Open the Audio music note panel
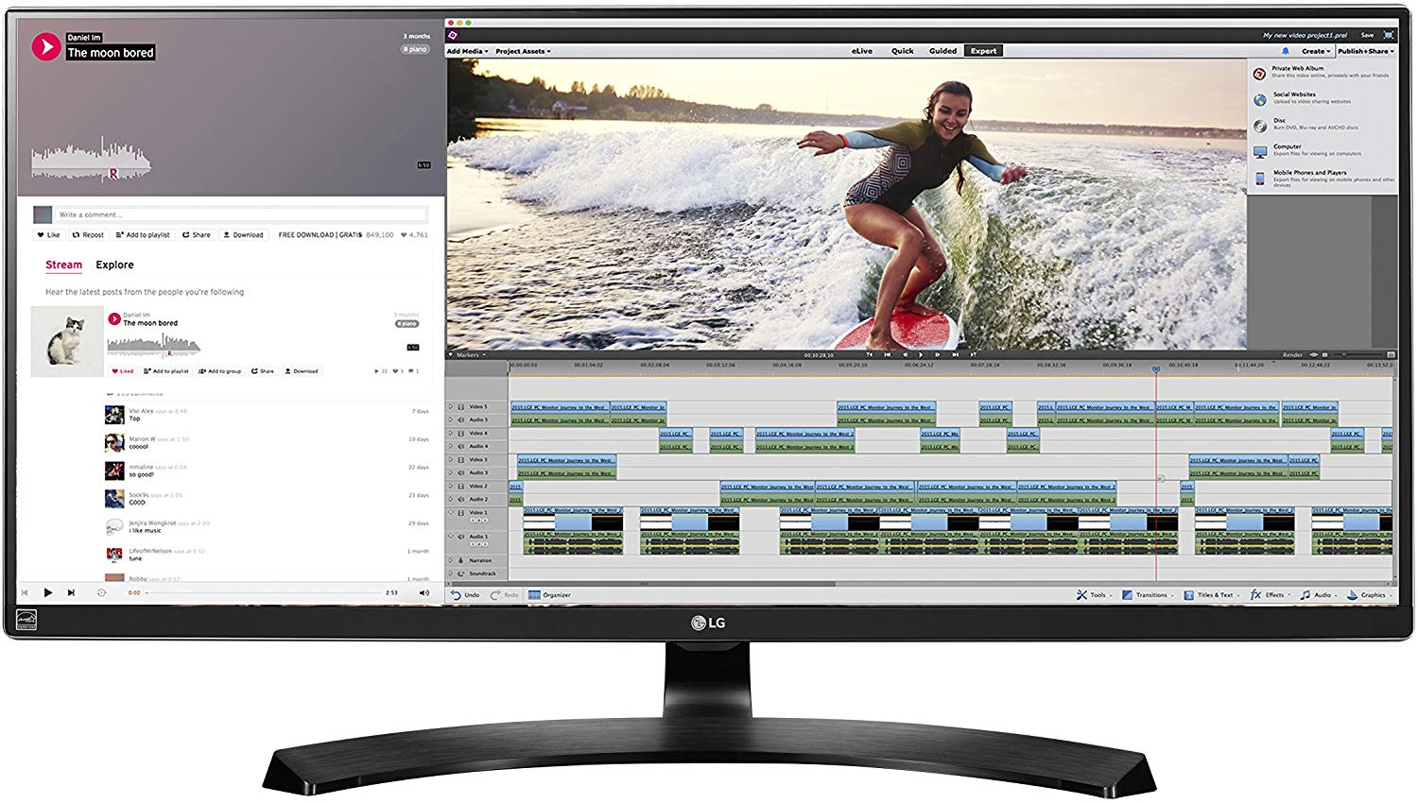The width and height of the screenshot is (1418, 803). (x=1315, y=595)
